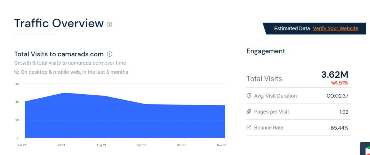Click the Bounce Rate trend icon
370x155 pixels.
249,128
